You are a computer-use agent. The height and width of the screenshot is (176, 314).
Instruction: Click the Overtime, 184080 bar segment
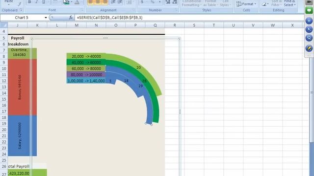tap(22, 53)
